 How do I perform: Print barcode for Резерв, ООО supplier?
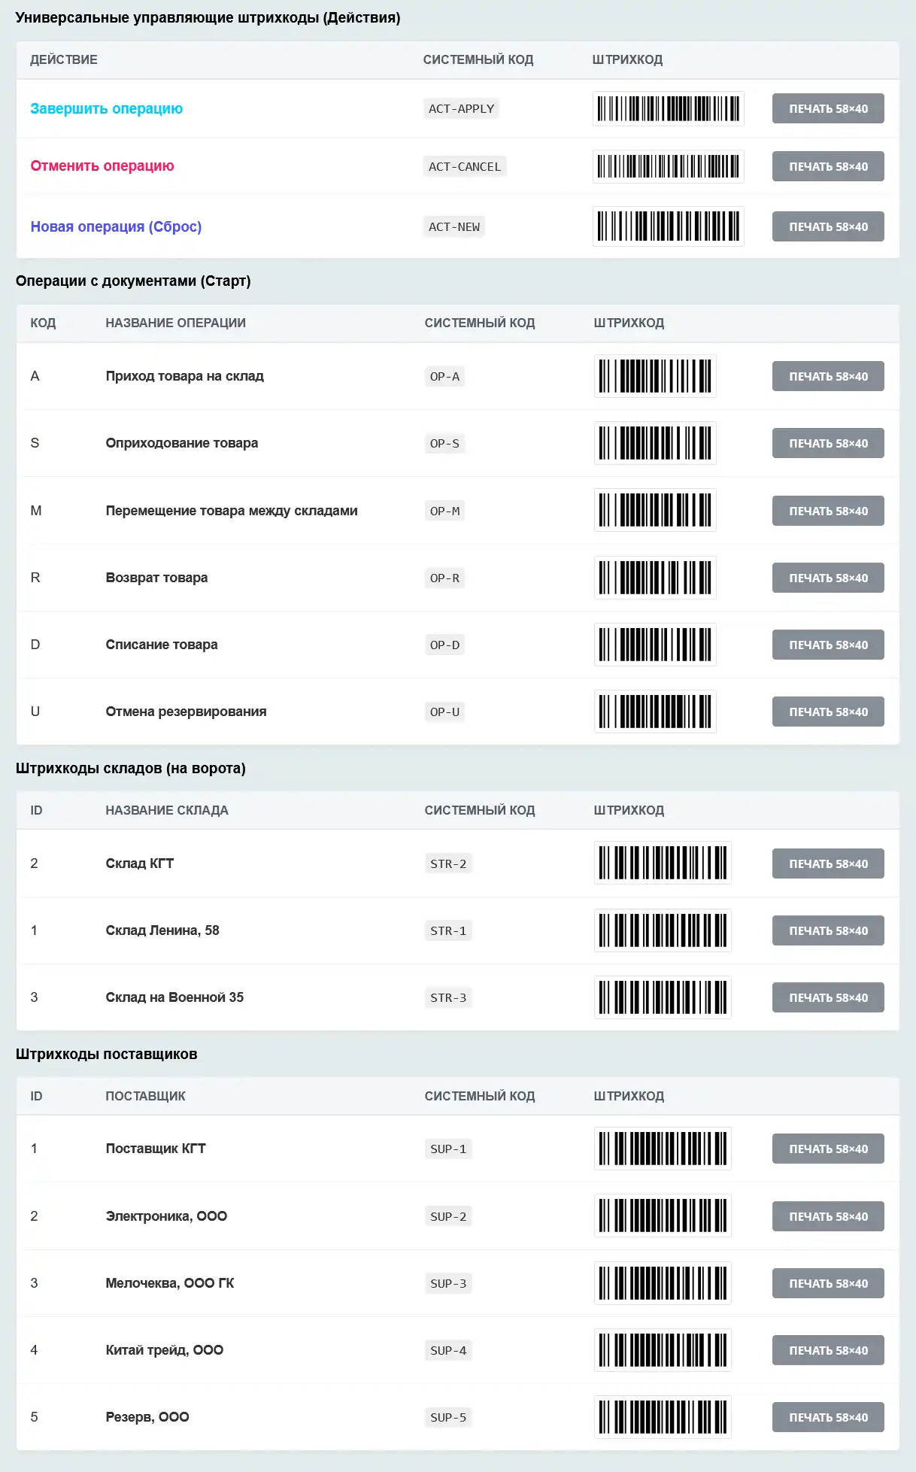click(827, 1417)
